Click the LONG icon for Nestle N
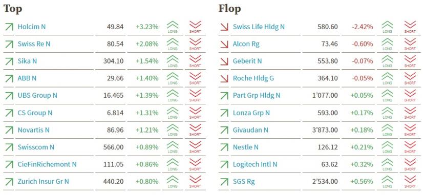The width and height of the screenshot is (425, 195). (387, 147)
